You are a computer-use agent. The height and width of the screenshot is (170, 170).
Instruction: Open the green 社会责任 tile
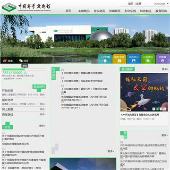tap(148, 59)
